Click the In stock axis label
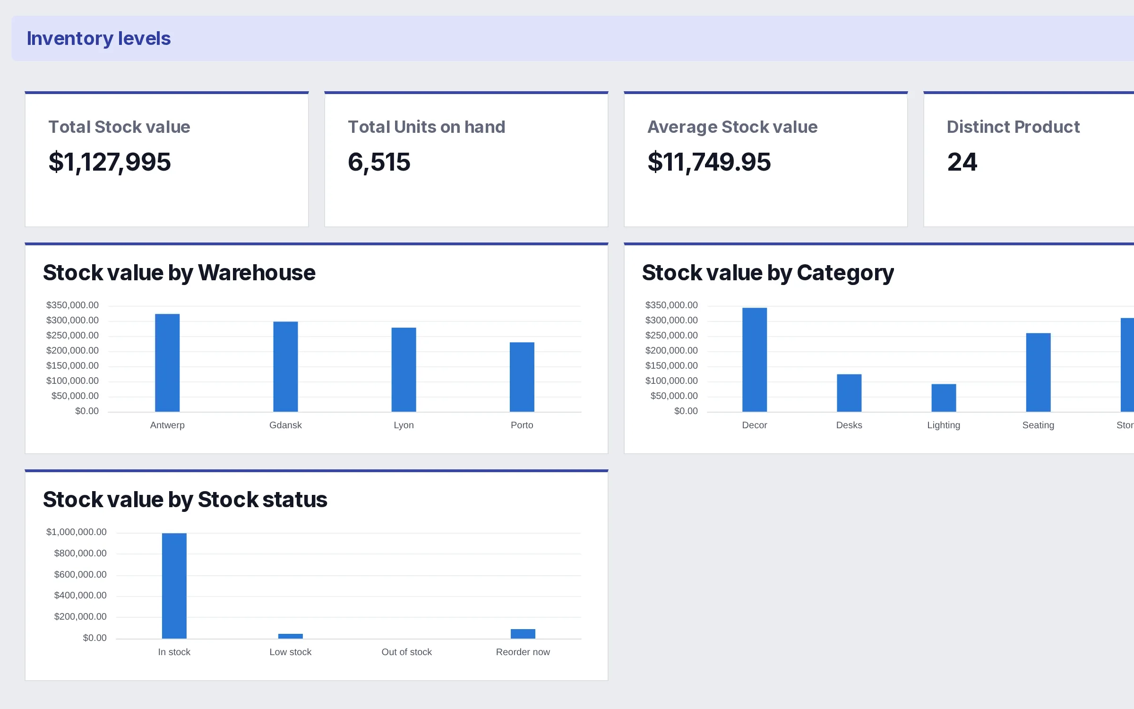This screenshot has width=1134, height=709. 174,652
